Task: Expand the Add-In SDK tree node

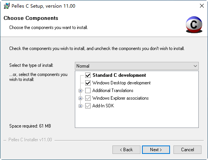Action: tap(80, 106)
